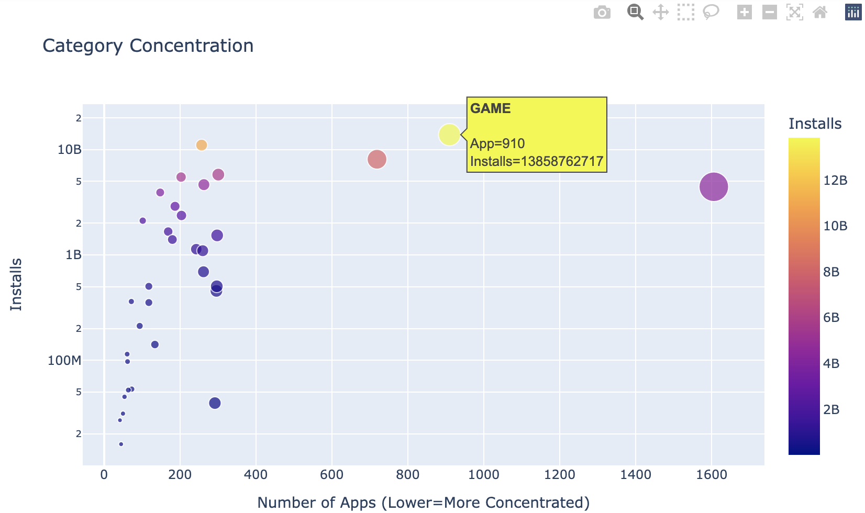Click the Zoom In modebar icon

click(744, 12)
